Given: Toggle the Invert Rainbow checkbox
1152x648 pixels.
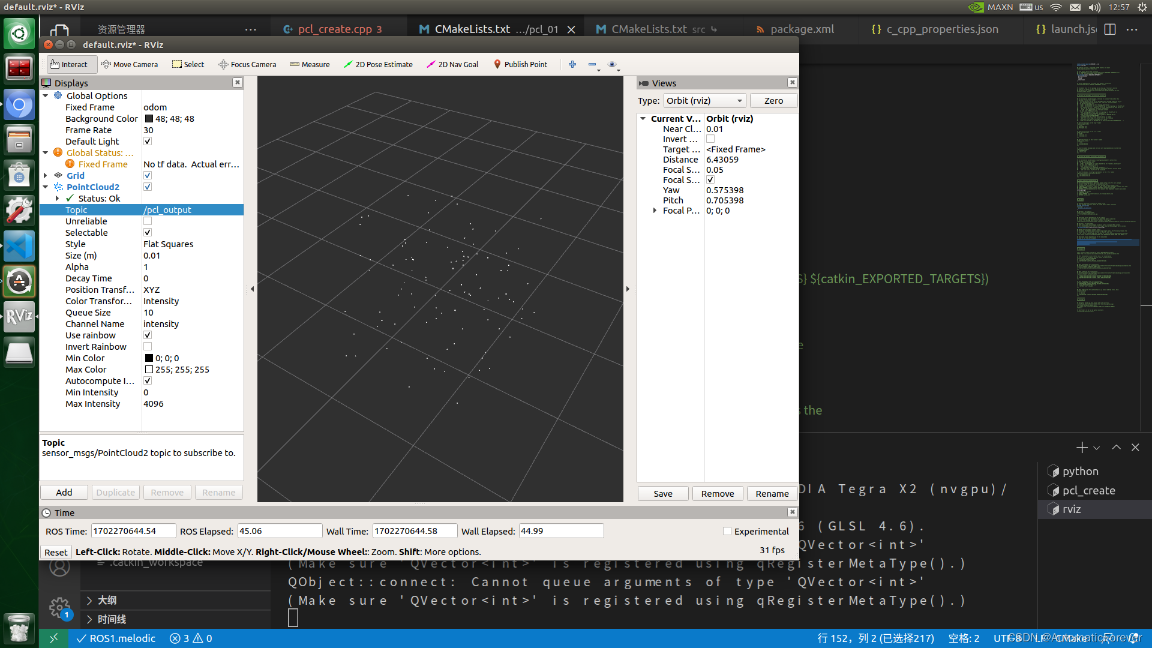Looking at the screenshot, I should tap(148, 347).
